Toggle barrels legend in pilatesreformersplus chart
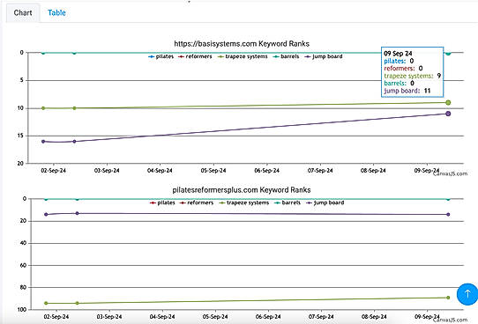The width and height of the screenshot is (478, 324). coord(288,202)
